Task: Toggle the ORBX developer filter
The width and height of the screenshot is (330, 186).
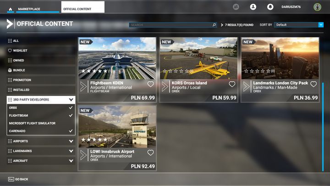Action: [x=41, y=108]
